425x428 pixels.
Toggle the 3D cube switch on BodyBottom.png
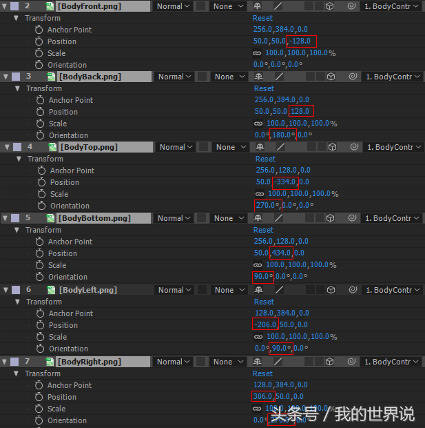tap(331, 218)
